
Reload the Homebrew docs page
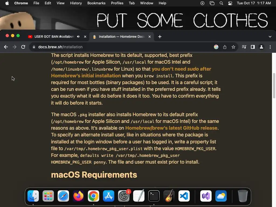[x=23, y=47]
